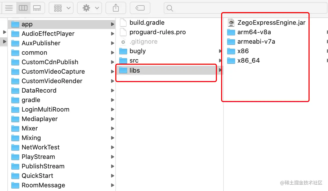Select the PublishStream folder

tap(62, 166)
